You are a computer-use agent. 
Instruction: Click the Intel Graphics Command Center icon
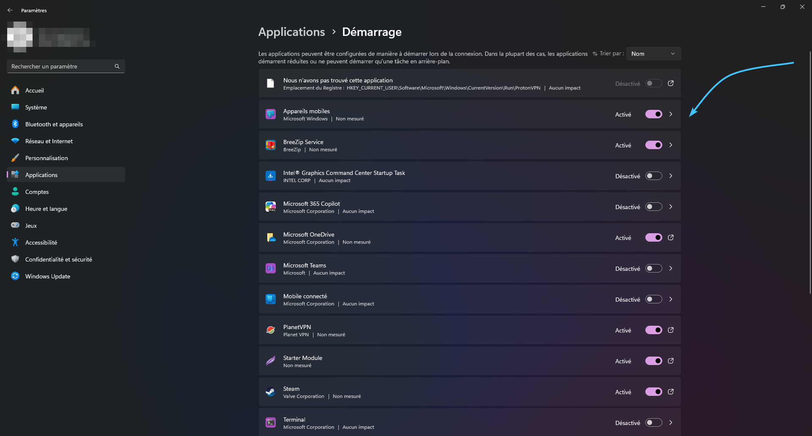[x=271, y=176]
